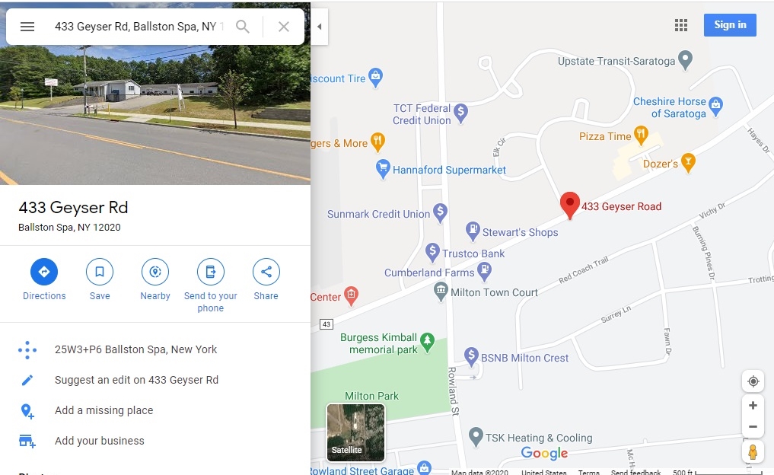Switch to Satellite view thumbnail

tap(355, 432)
